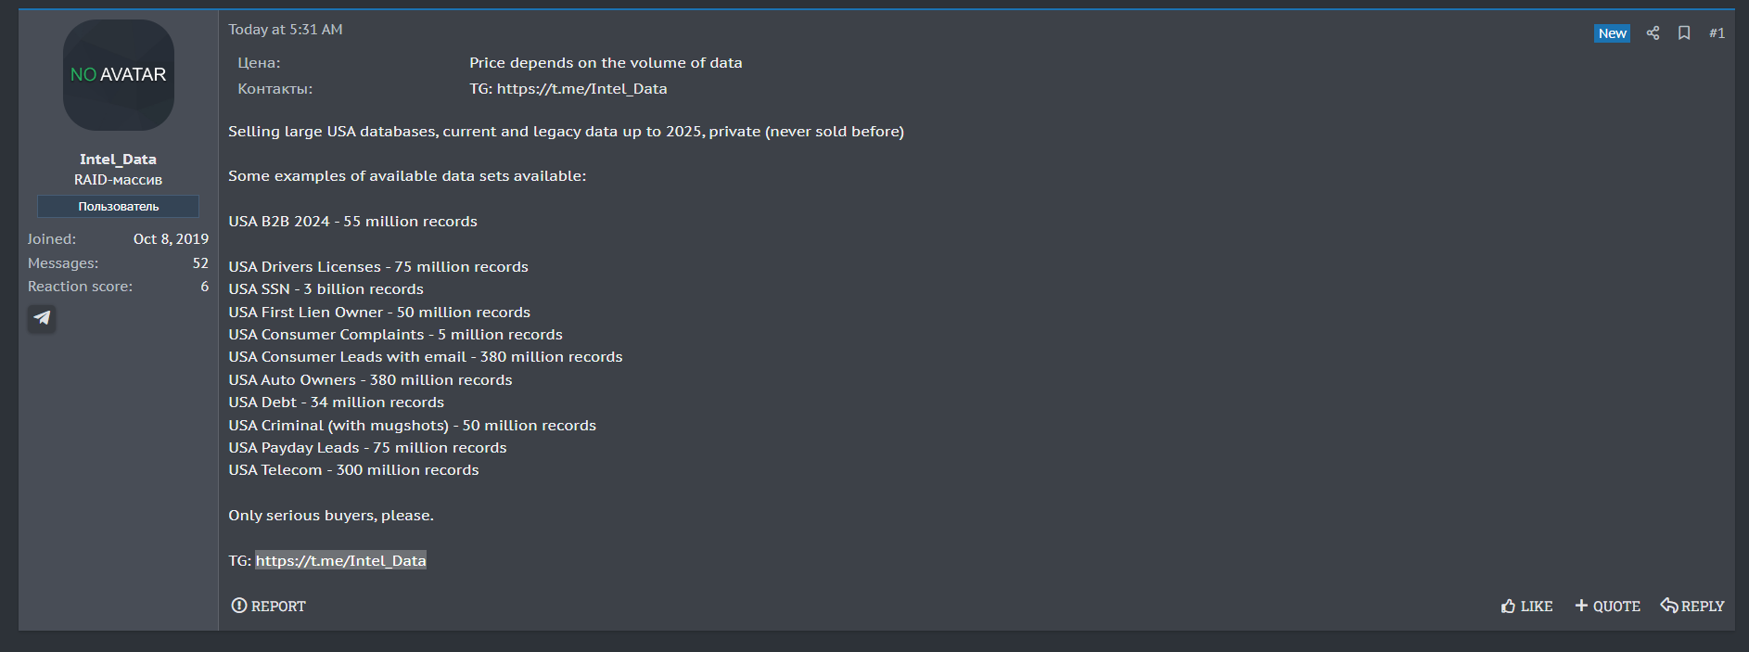Click the Telegram URL in the Контакты row

581,89
